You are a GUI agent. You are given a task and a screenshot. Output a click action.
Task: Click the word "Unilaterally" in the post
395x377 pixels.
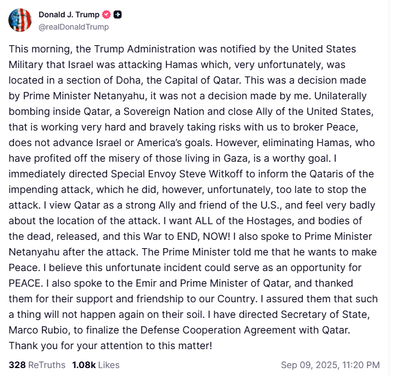point(340,96)
